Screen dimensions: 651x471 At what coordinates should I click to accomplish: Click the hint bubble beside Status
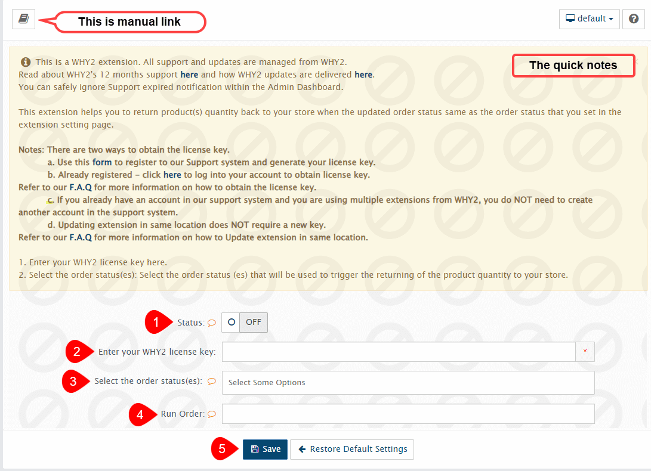tap(211, 323)
